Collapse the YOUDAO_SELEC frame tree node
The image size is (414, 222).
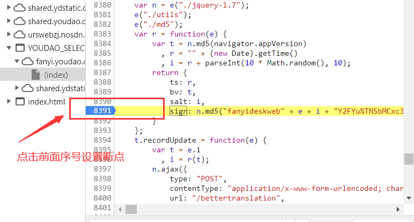pos(9,48)
